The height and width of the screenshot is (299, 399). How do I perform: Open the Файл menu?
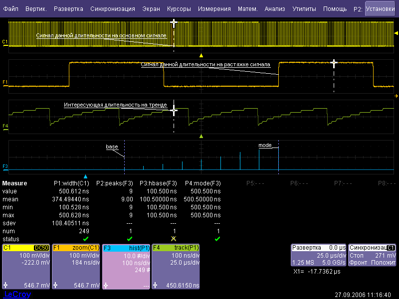coord(10,9)
